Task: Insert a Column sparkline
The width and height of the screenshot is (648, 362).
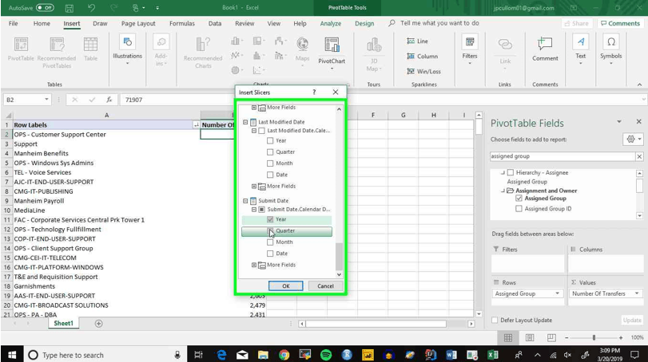Action: tap(422, 56)
